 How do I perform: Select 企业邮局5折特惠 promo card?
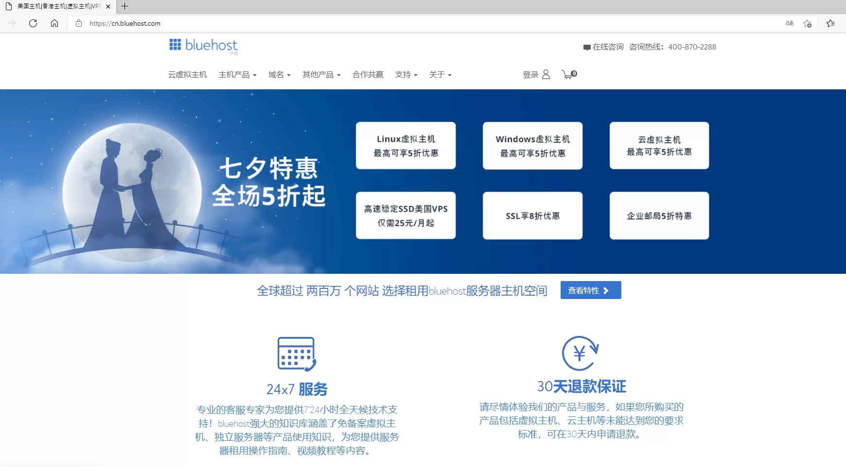659,216
